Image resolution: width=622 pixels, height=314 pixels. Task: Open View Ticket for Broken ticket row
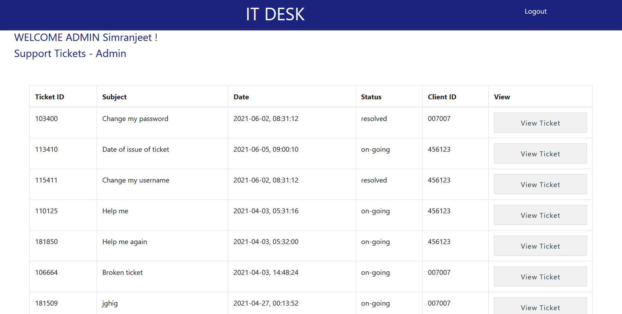tap(540, 277)
